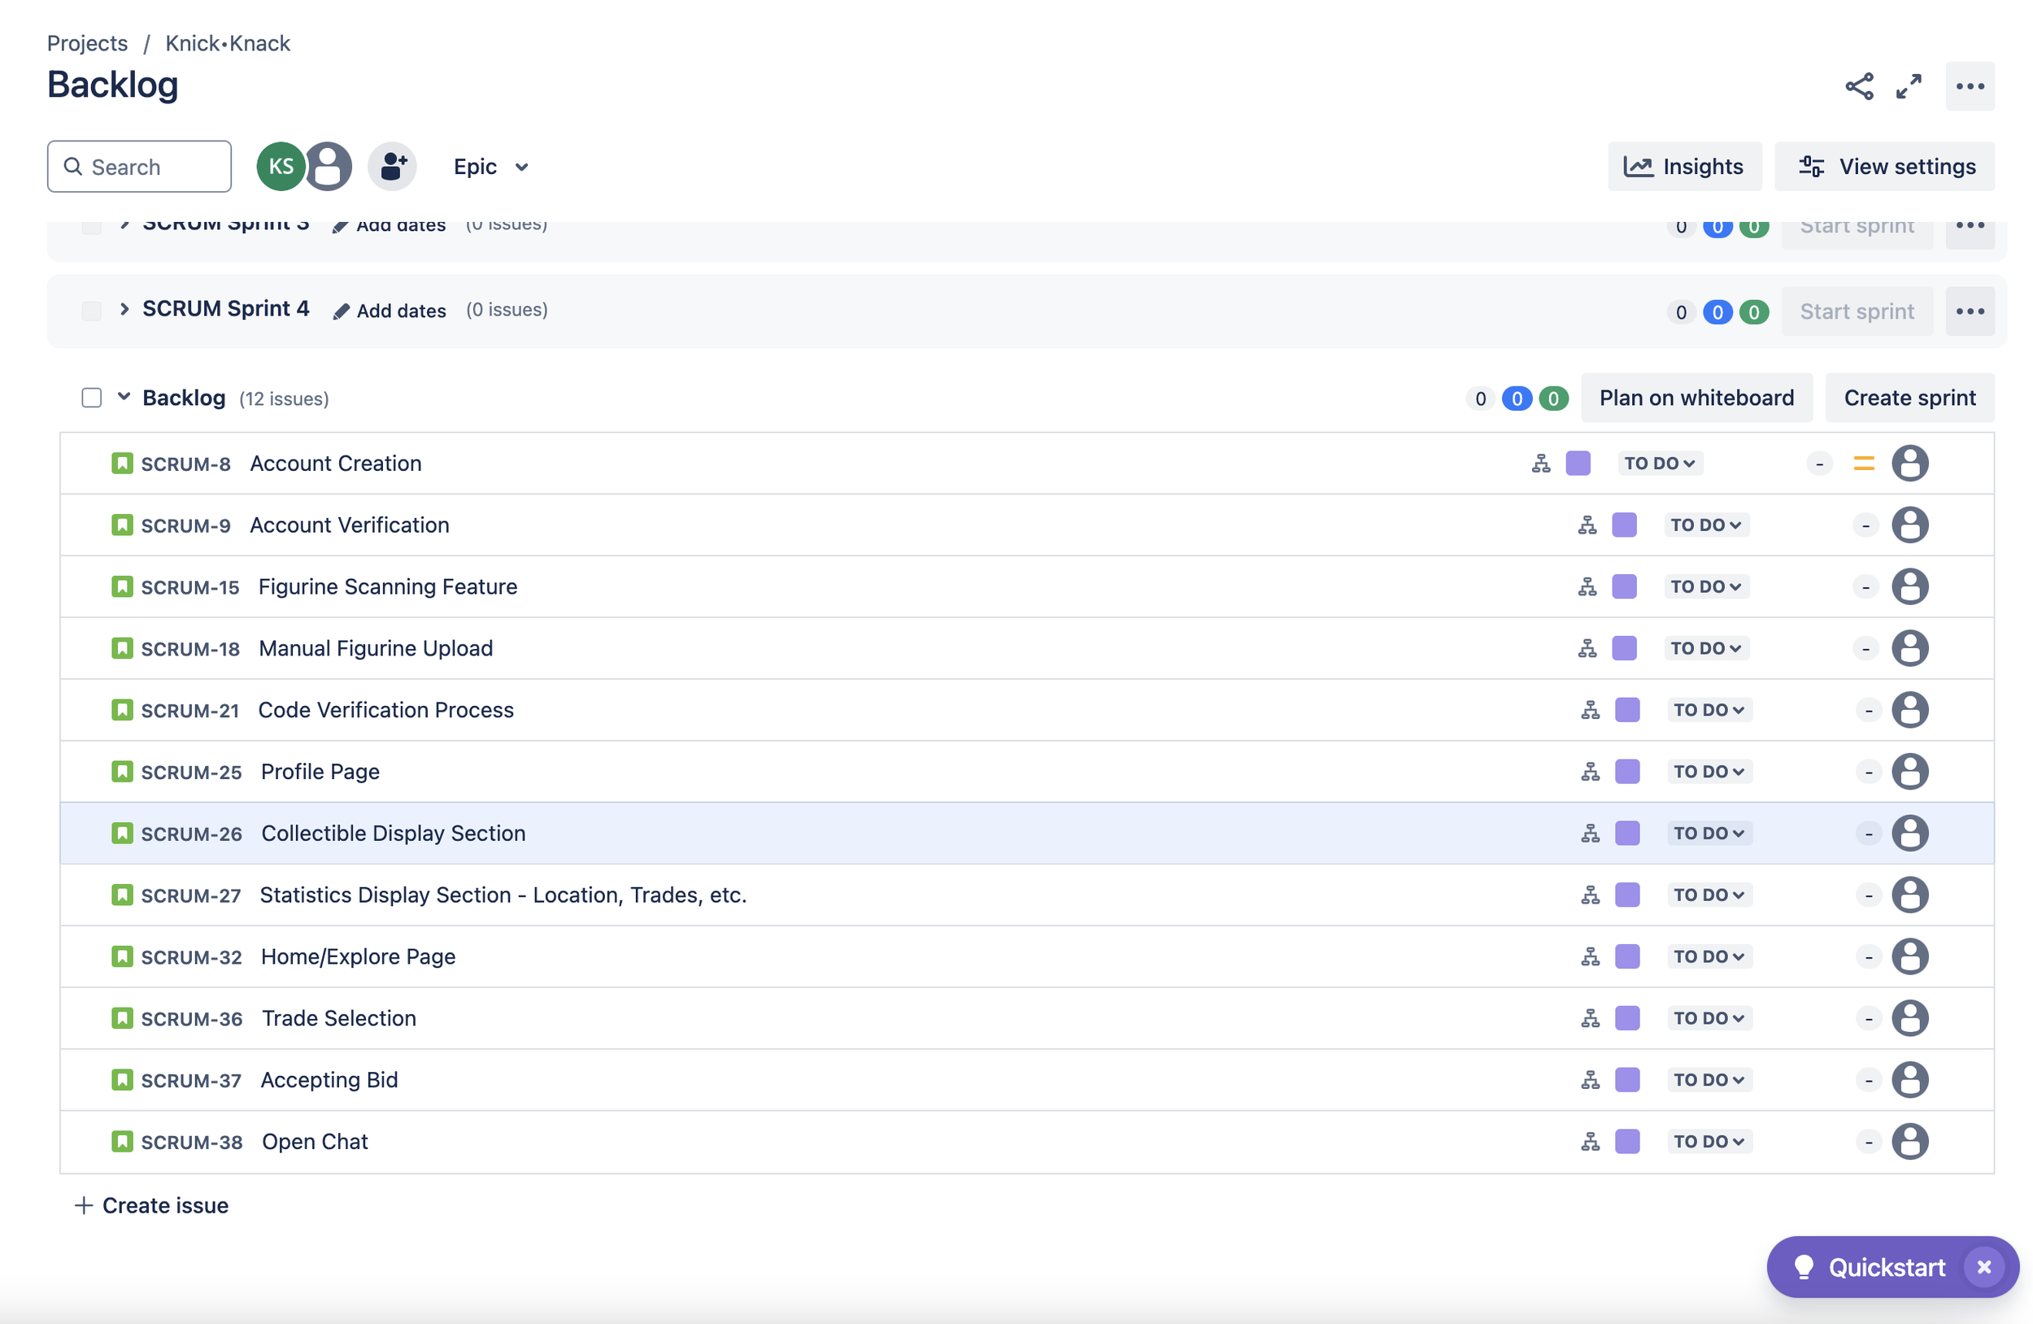Viewport: 2033px width, 1324px height.
Task: Click the pencil Add dates on SCRUM Sprint 4
Action: click(x=390, y=311)
